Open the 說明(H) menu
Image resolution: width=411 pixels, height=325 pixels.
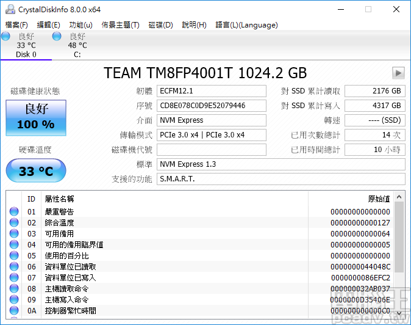[x=195, y=25]
